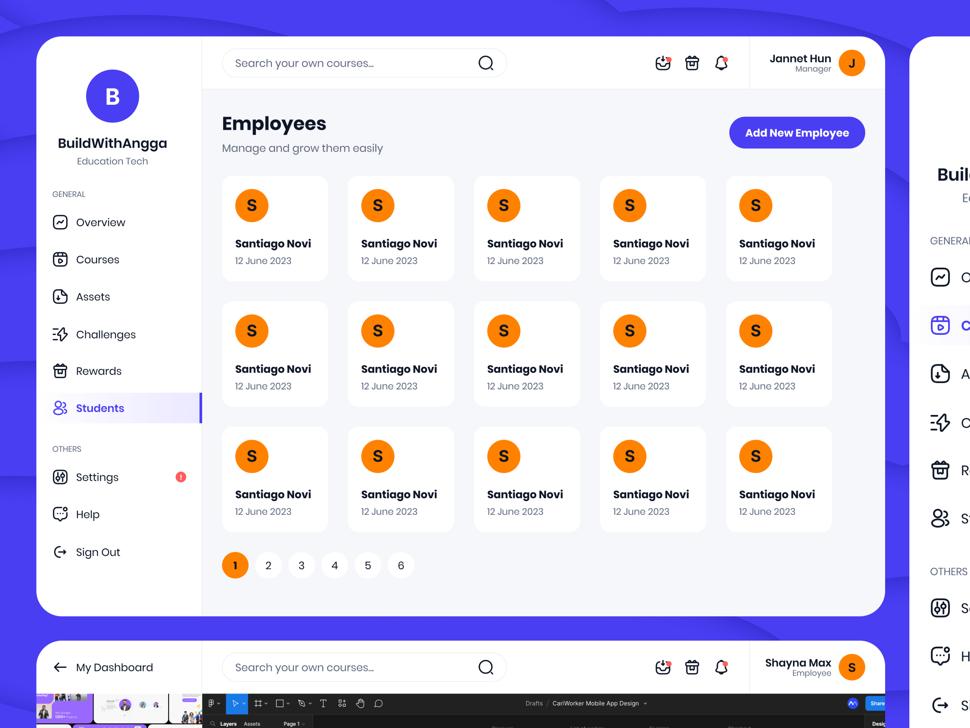The image size is (970, 728).
Task: Expand the shape tools chevron
Action: [288, 703]
